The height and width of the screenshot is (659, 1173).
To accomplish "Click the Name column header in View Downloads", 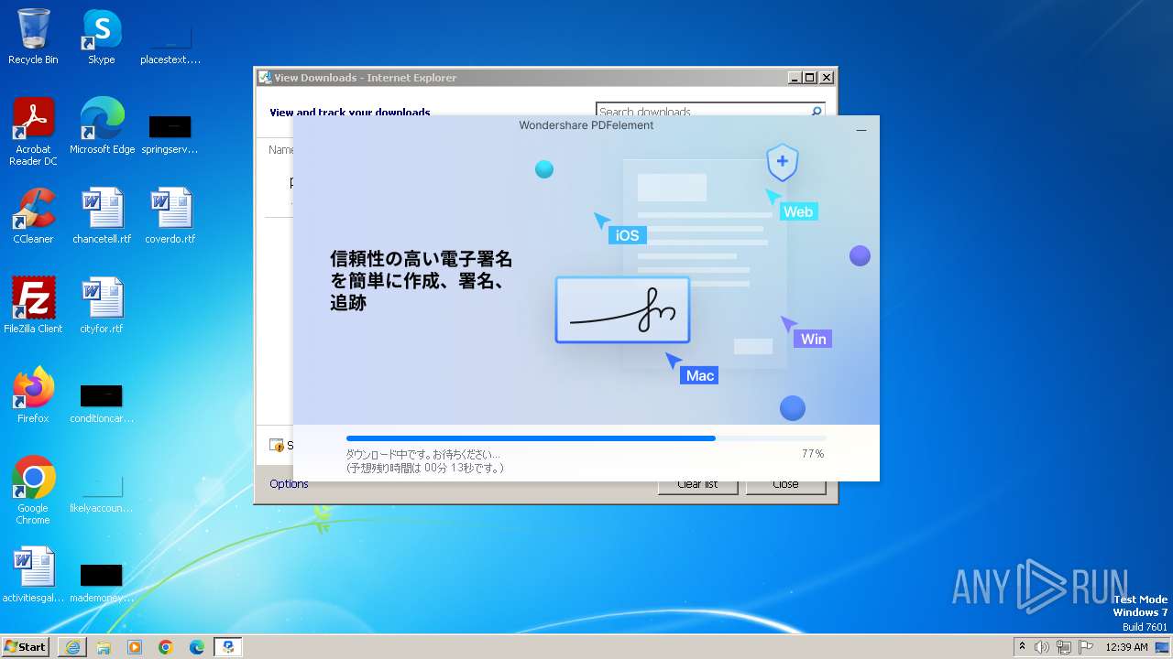I will (280, 150).
